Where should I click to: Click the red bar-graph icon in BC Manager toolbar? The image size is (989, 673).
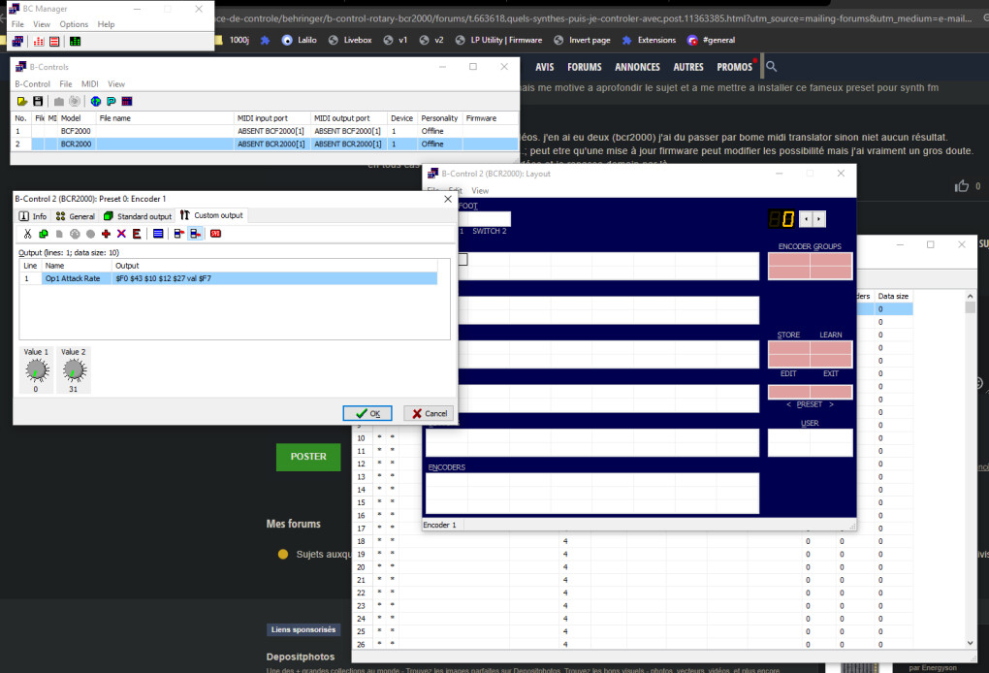(39, 42)
